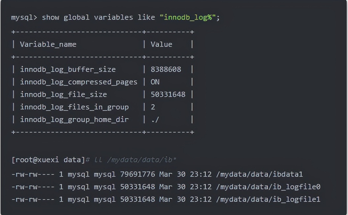Click the innodb_log_group_home_dir variable name
Screen dimensions: 348x215
[74, 120]
